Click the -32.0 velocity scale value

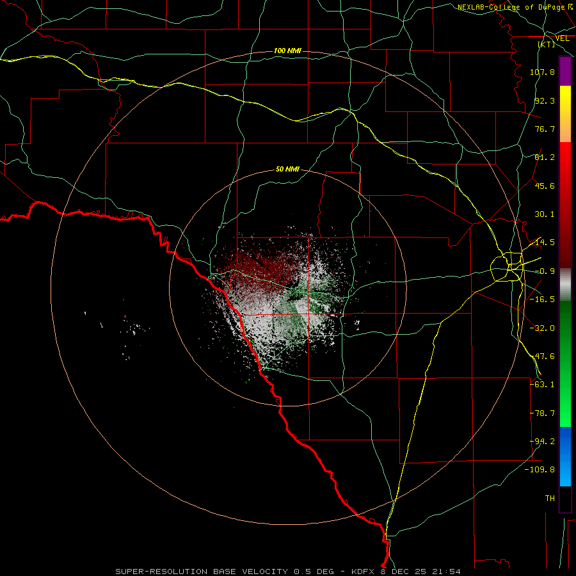tap(542, 328)
